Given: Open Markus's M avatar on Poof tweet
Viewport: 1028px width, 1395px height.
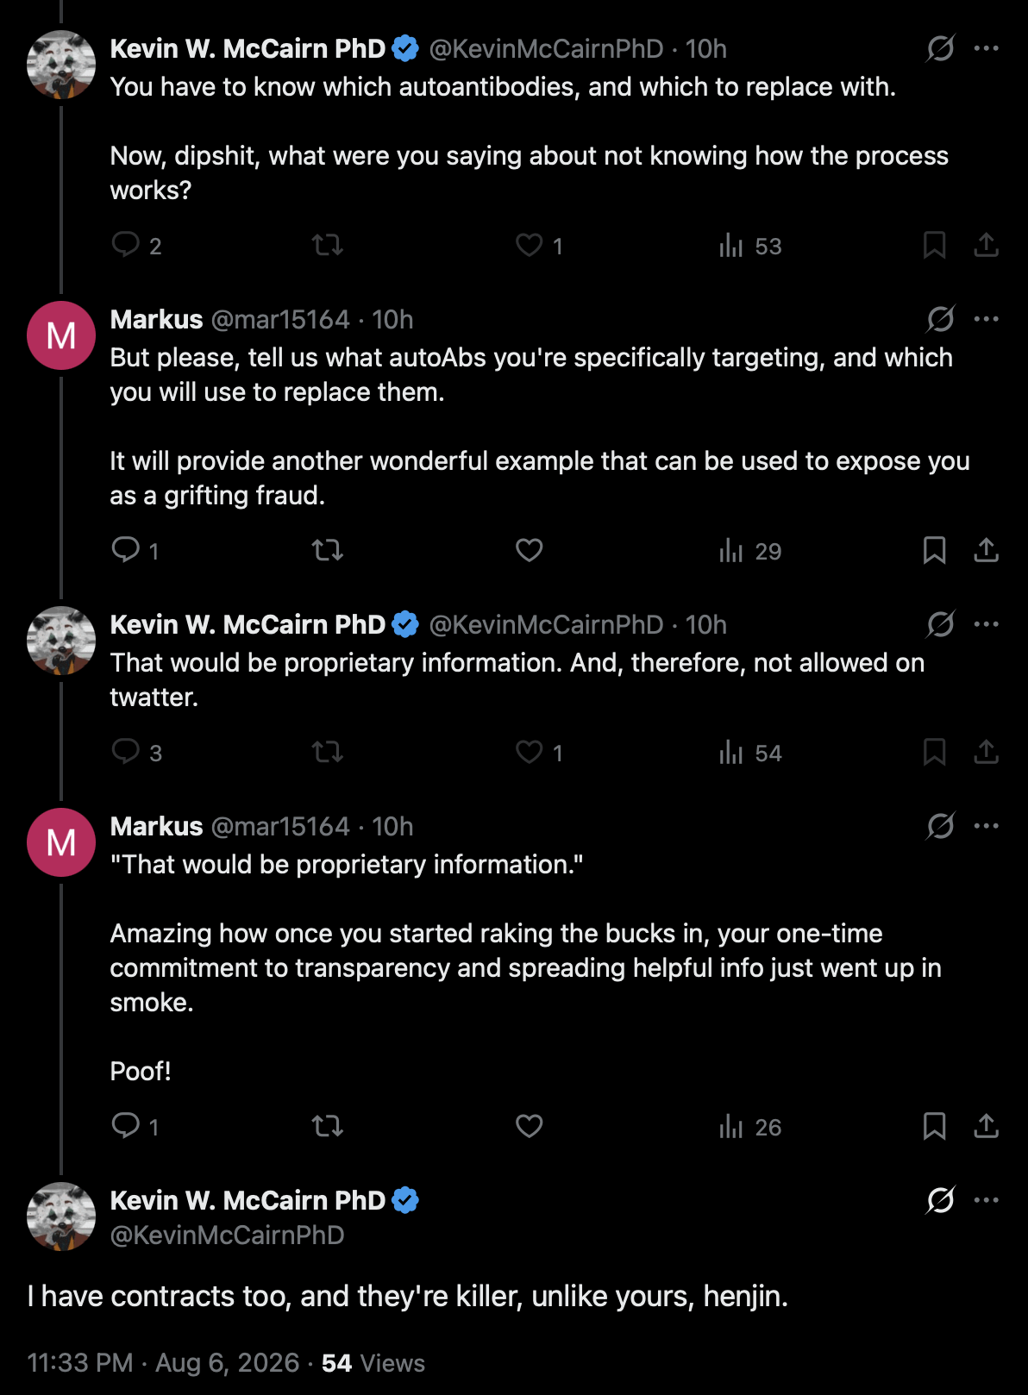Looking at the screenshot, I should tap(61, 842).
